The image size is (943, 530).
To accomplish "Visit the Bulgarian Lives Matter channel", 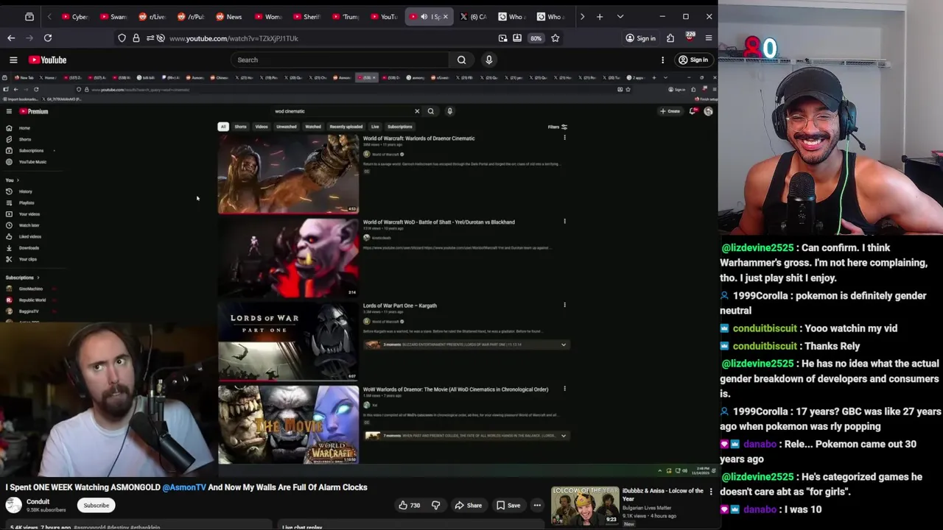I will click(647, 507).
